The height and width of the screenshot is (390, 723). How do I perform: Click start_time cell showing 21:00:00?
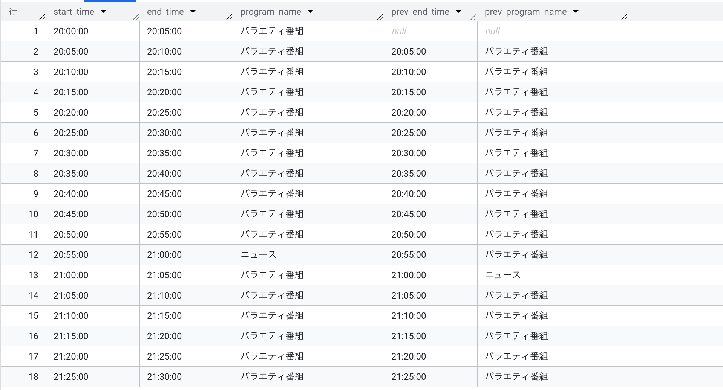click(71, 275)
